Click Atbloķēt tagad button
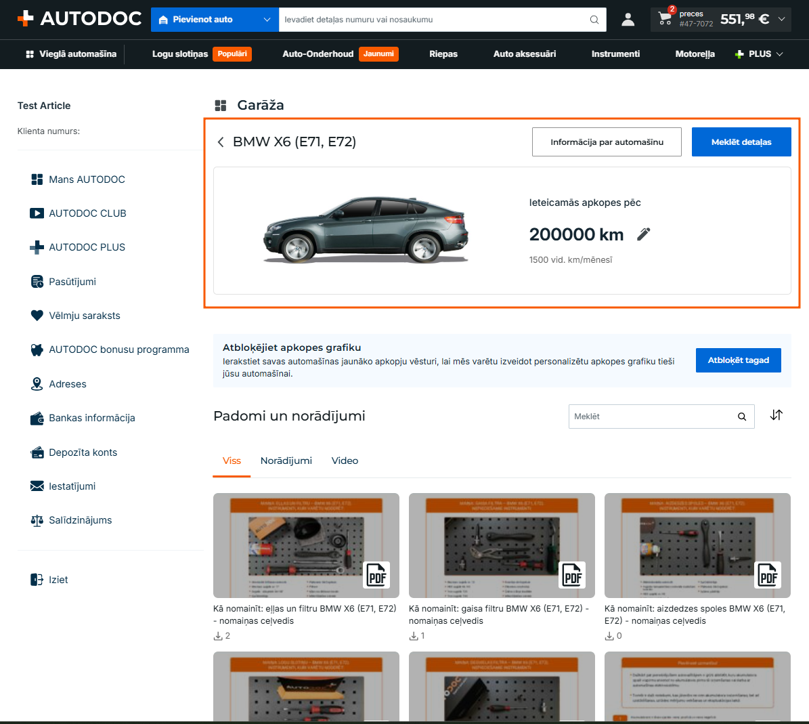Screen dimensions: 809x724 pyautogui.click(x=738, y=360)
